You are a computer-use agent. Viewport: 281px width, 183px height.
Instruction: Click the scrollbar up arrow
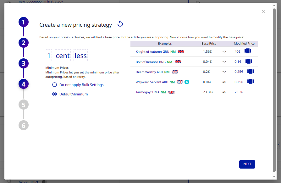click(x=274, y=6)
